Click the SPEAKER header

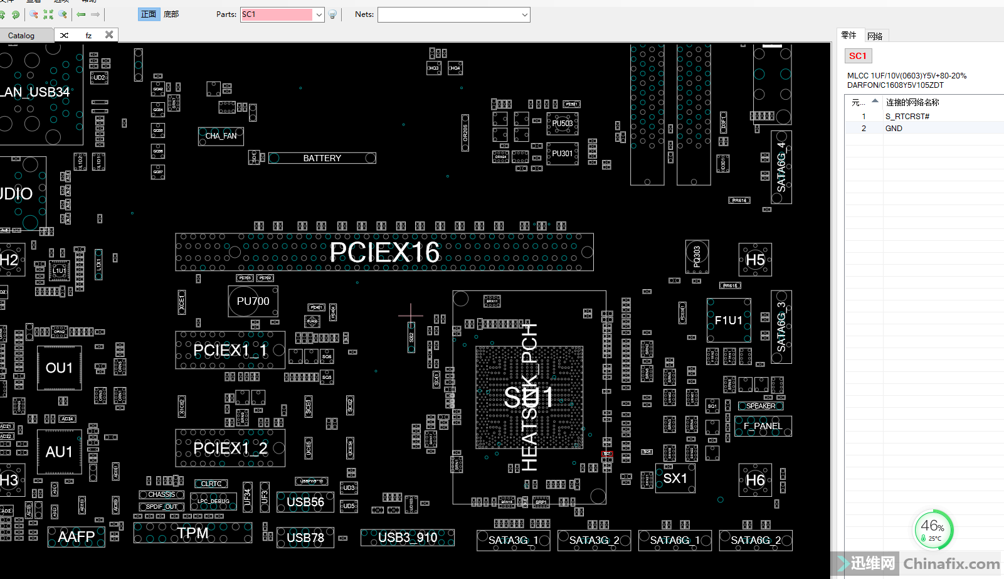coord(761,406)
